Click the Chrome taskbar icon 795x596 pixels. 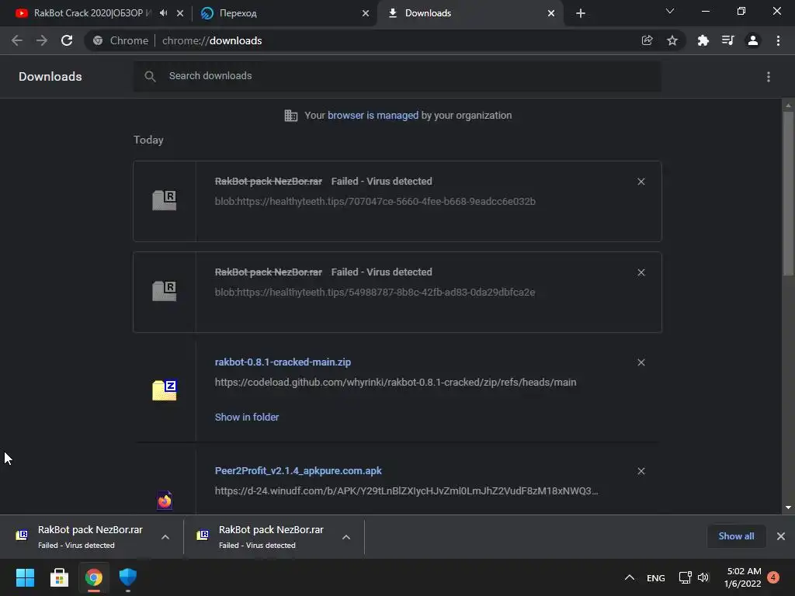tap(94, 577)
